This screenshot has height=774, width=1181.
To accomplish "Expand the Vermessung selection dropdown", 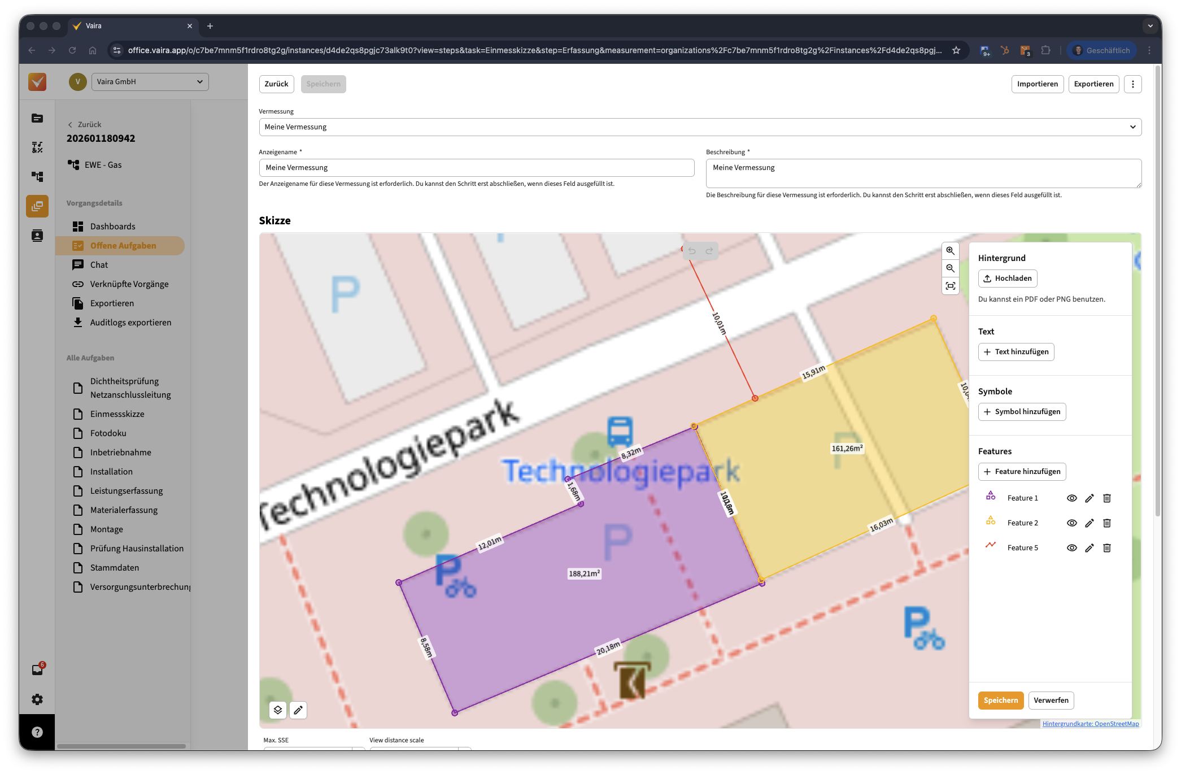I will click(x=700, y=127).
